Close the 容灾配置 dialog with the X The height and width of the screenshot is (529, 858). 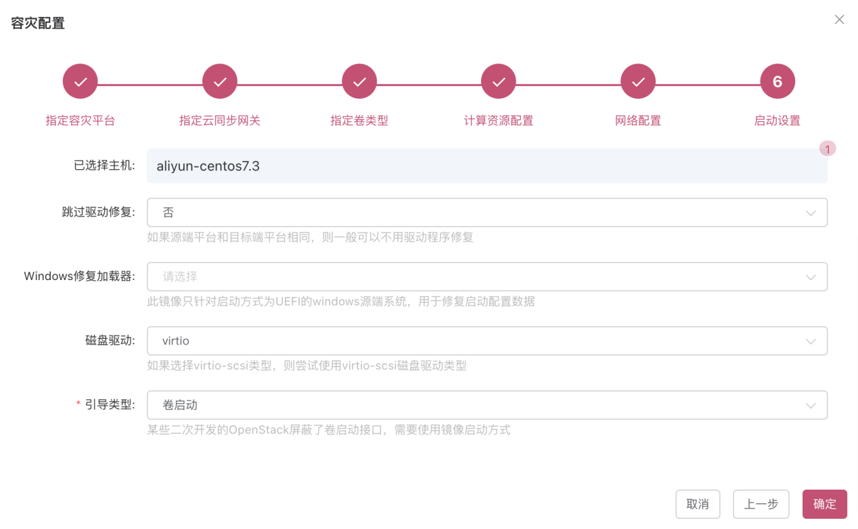[839, 20]
